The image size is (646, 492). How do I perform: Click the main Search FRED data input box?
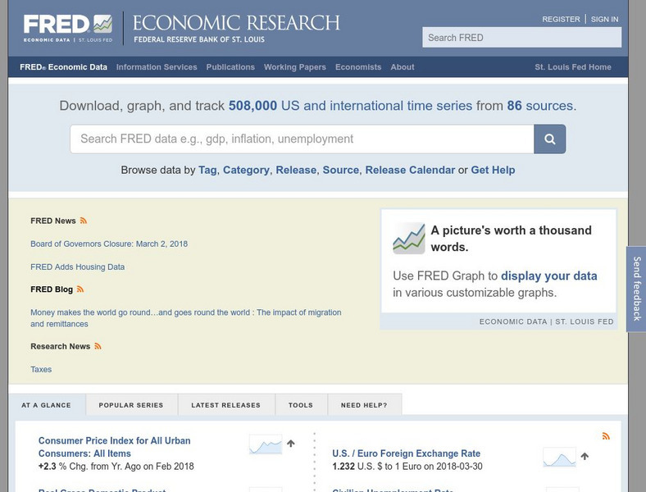302,139
